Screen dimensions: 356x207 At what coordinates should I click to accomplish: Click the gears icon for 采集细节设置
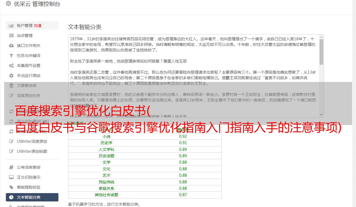[x=11, y=66]
